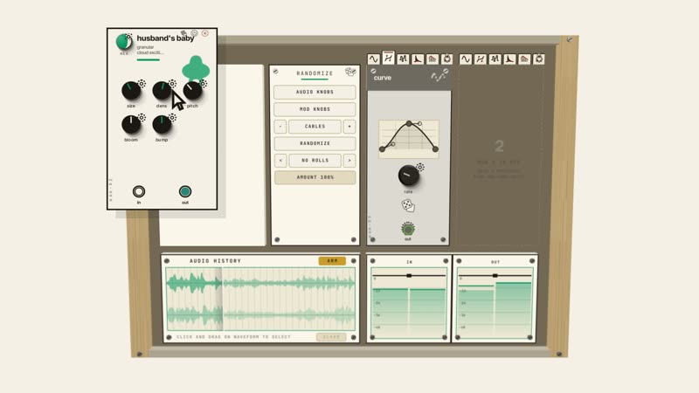Decrease cables with the minus button

280,127
